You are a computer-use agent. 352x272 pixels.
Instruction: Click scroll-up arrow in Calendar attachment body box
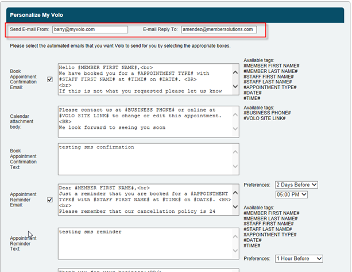(235, 109)
